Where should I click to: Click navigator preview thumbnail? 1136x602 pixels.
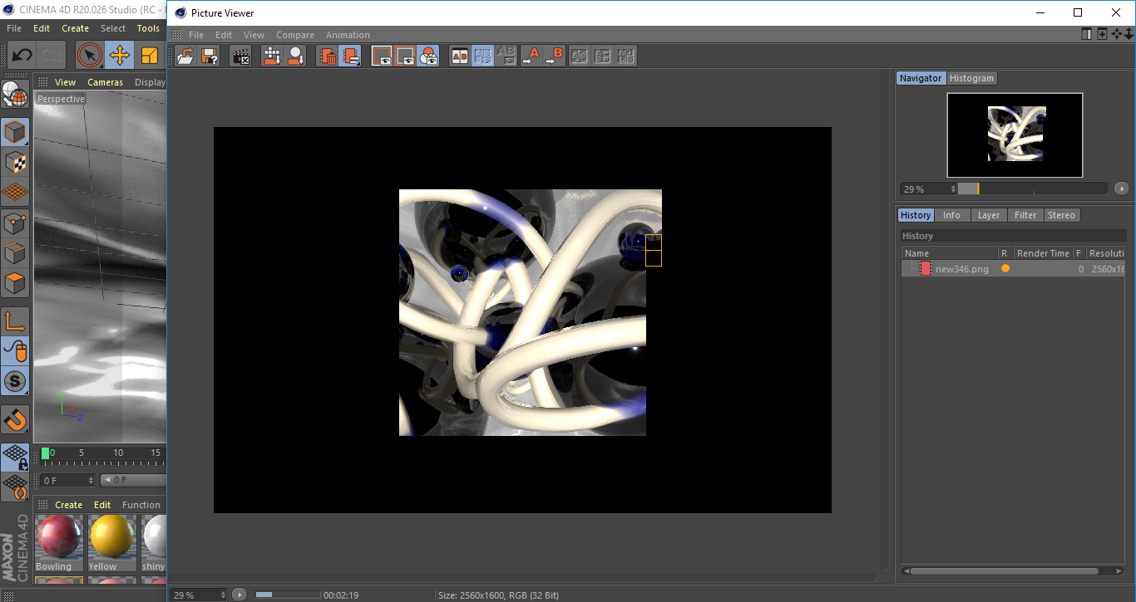tap(1015, 135)
